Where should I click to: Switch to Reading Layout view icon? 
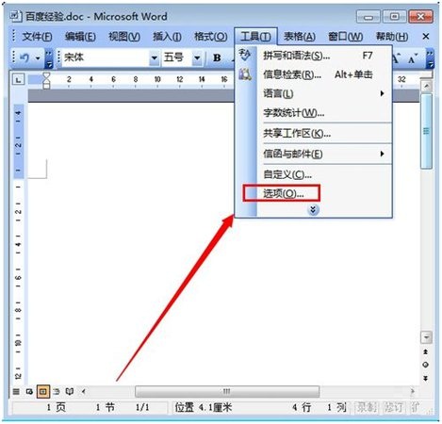70,392
